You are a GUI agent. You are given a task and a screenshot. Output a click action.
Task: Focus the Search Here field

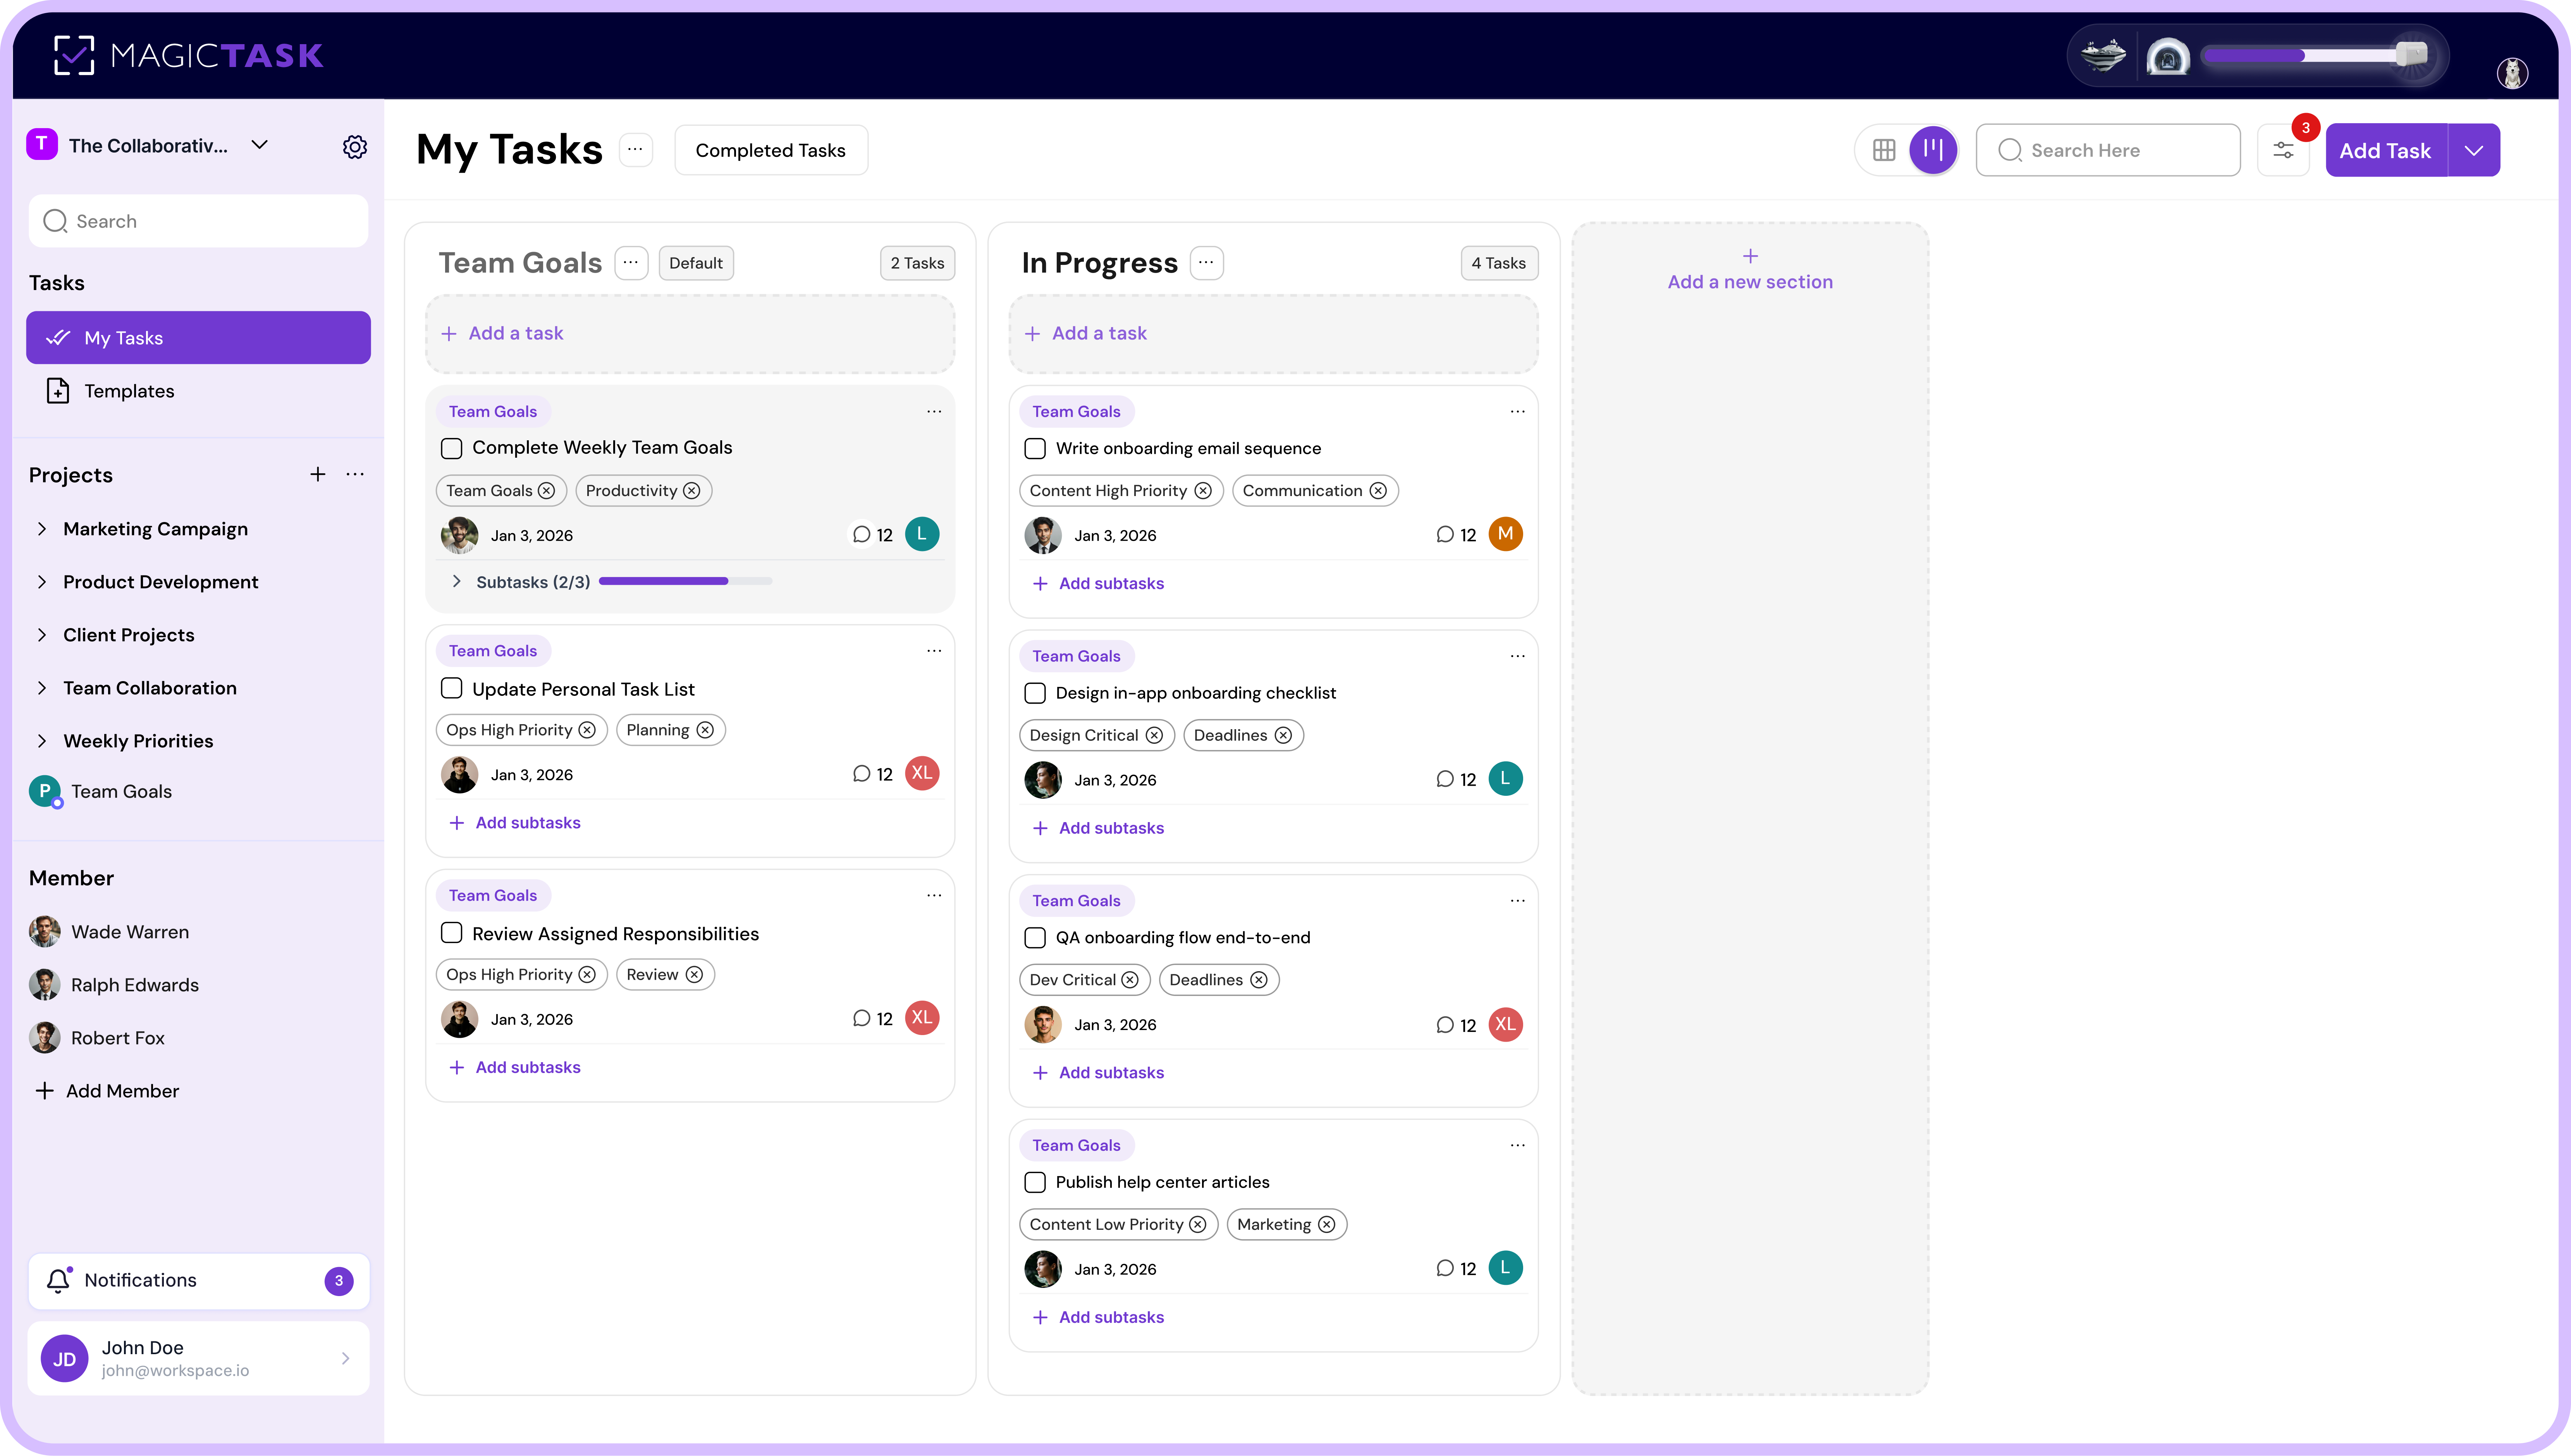[x=2108, y=150]
